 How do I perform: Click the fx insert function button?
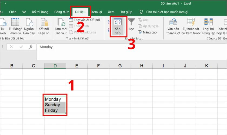[x=31, y=47]
